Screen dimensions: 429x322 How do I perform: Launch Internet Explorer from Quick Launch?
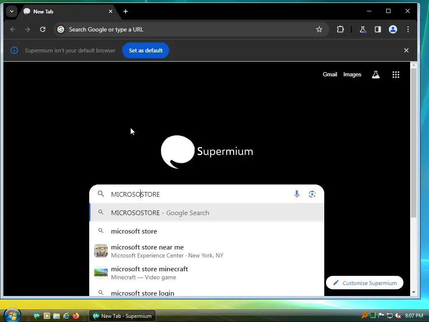[x=66, y=316]
